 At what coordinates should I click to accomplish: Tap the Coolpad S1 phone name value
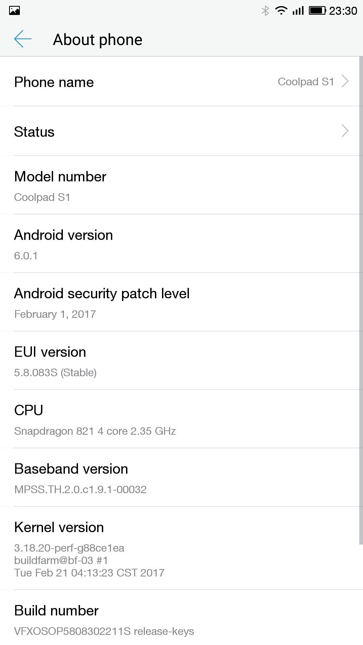[306, 82]
